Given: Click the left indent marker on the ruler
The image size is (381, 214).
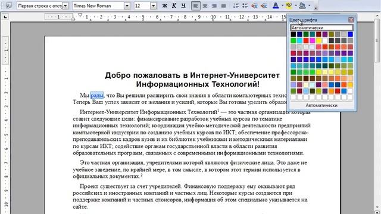Looking at the screenshot, I should (x=73, y=18).
